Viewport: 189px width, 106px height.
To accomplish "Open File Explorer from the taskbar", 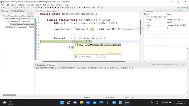I will click(x=82, y=103).
